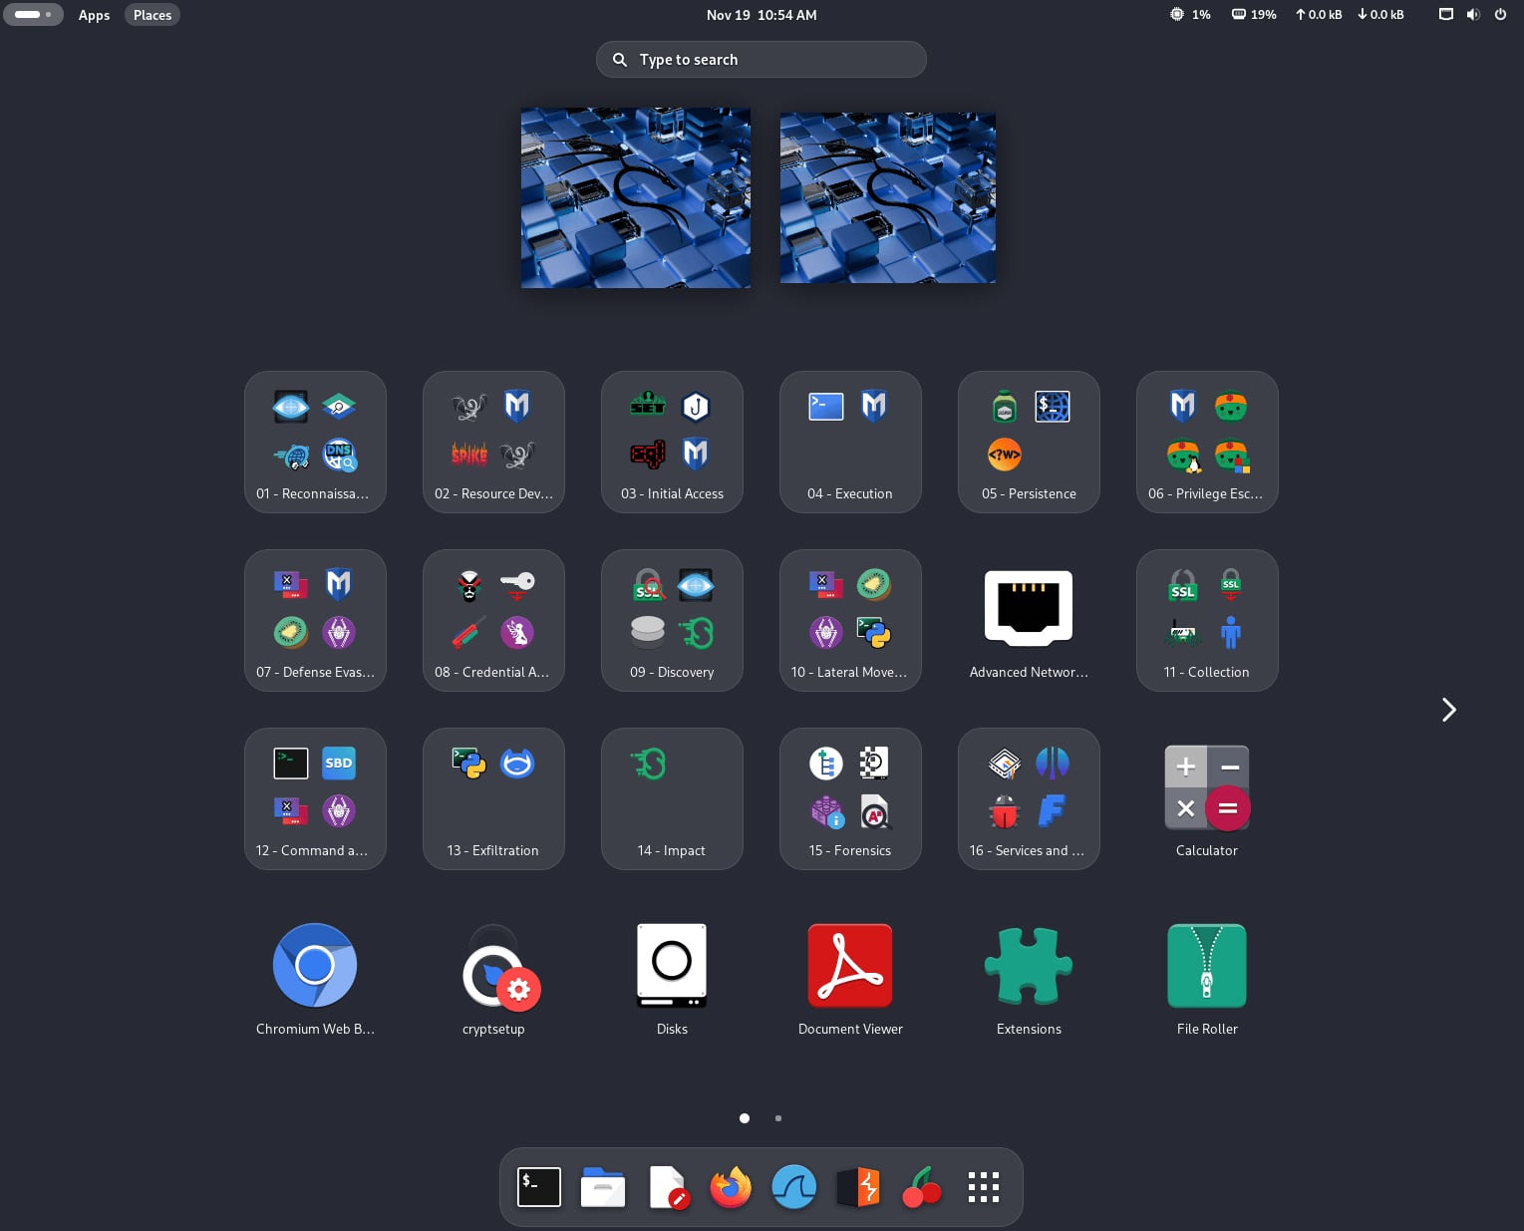Launch the terminal from the dock

pos(539,1187)
